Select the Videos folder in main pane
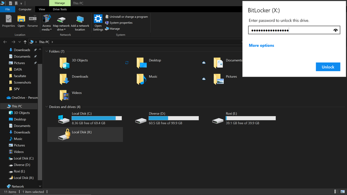This screenshot has height=195, width=347. tap(71, 95)
